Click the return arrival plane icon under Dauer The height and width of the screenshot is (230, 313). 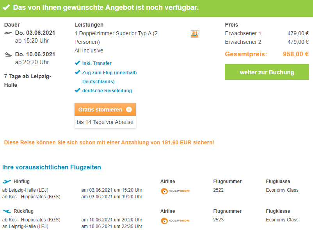click(x=8, y=54)
